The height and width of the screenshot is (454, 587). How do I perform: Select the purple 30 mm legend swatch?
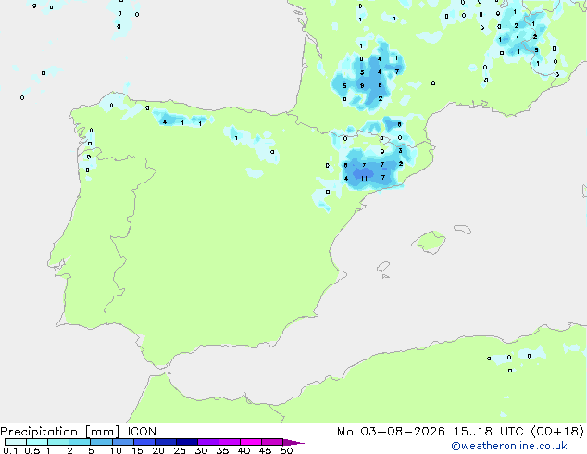[x=208, y=442]
